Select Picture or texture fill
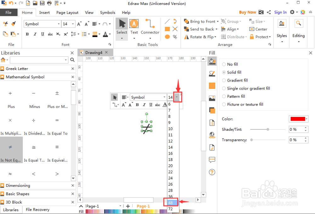Screen dimensions: 315x214 [x=243, y=105]
